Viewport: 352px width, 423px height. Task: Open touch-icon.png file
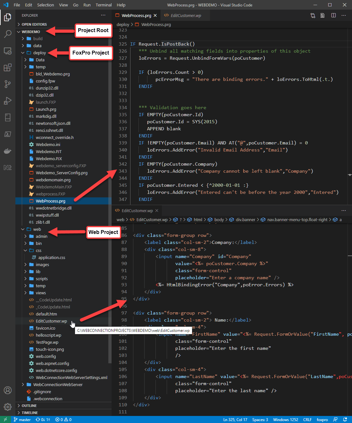[63, 349]
